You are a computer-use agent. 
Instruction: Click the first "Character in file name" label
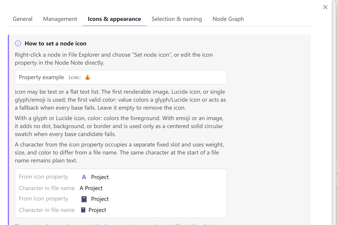click(x=47, y=188)
